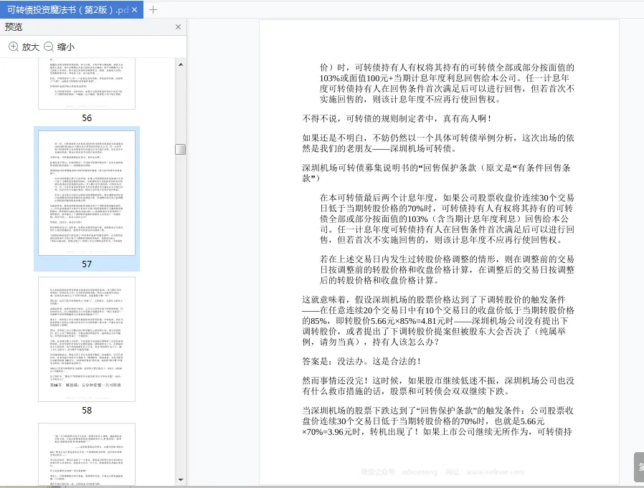Click paragraph starting 不得不说，可转债的规则制定者中

[397, 119]
